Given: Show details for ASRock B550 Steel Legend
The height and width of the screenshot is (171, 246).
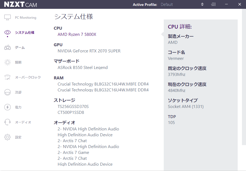Looking at the screenshot, I should (x=83, y=68).
